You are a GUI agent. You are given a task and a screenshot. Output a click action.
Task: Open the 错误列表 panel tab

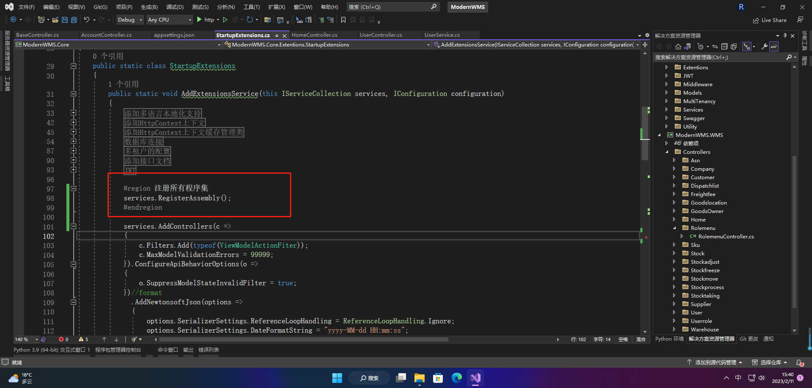tap(209, 350)
